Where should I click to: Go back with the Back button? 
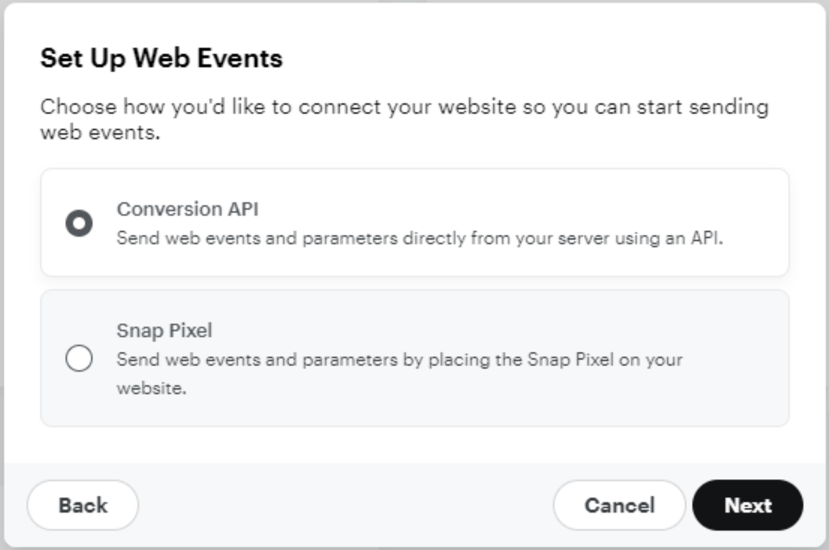click(83, 505)
